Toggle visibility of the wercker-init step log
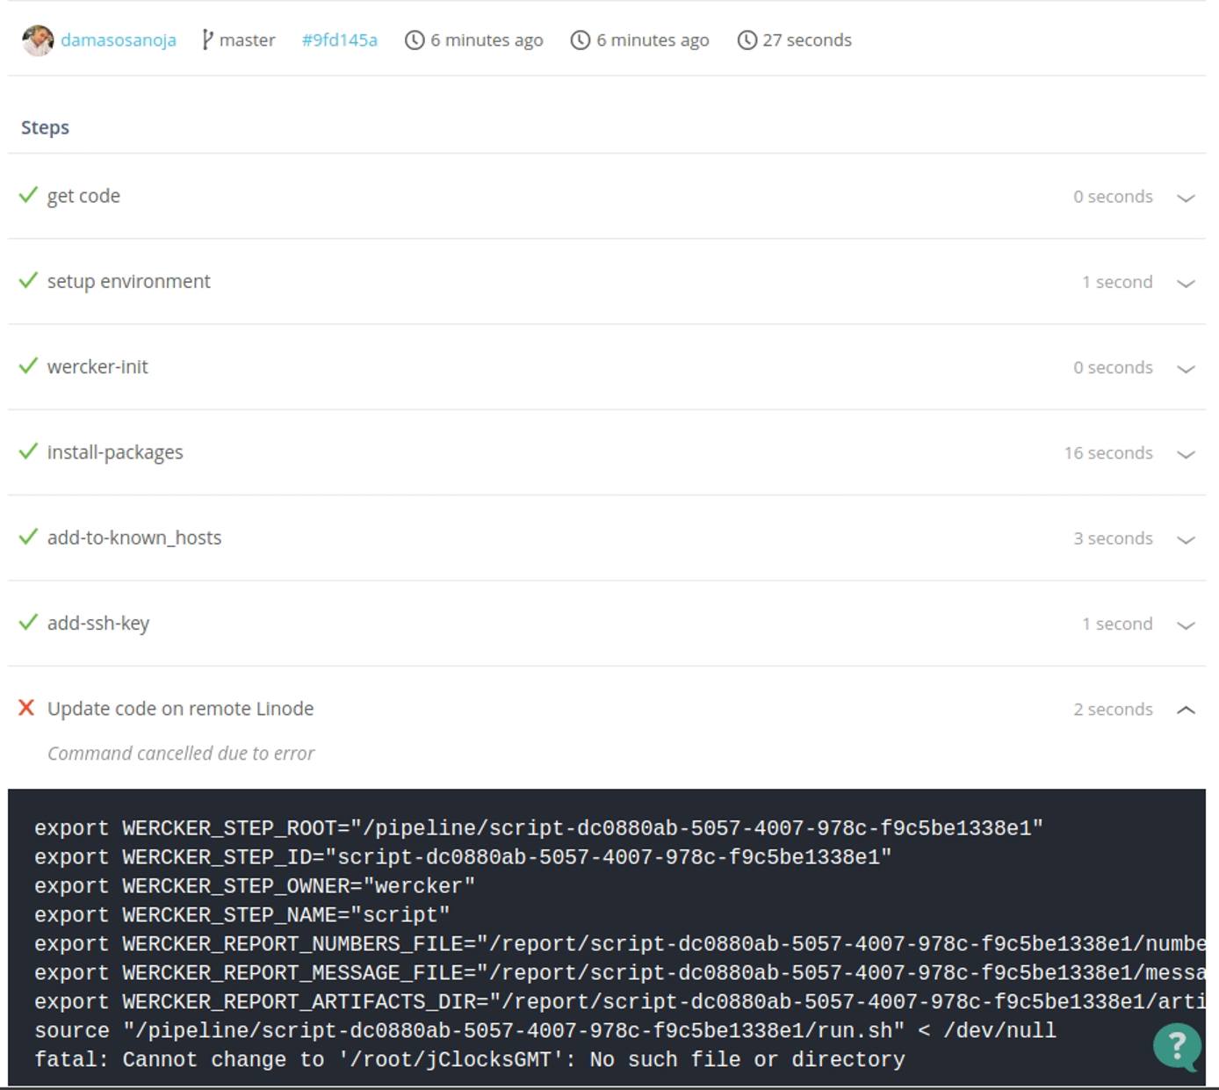This screenshot has width=1219, height=1090. click(1186, 368)
